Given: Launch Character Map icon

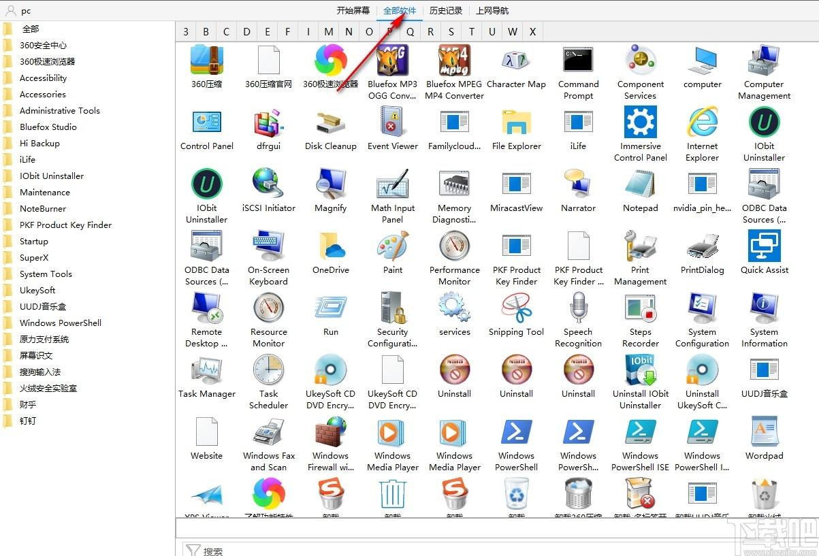Looking at the screenshot, I should (x=516, y=61).
